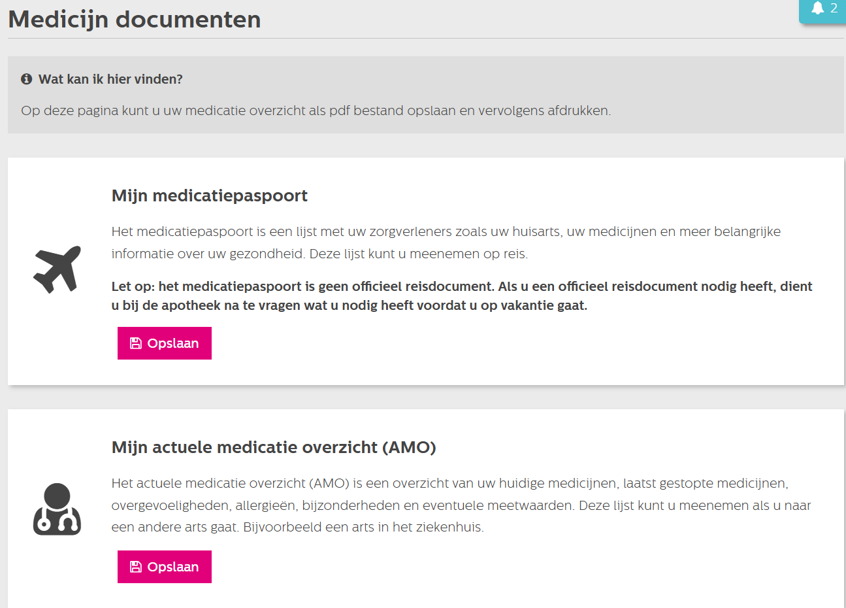Click the 'Op deze pagina kunt u' info text
The width and height of the screenshot is (846, 608).
pos(316,110)
